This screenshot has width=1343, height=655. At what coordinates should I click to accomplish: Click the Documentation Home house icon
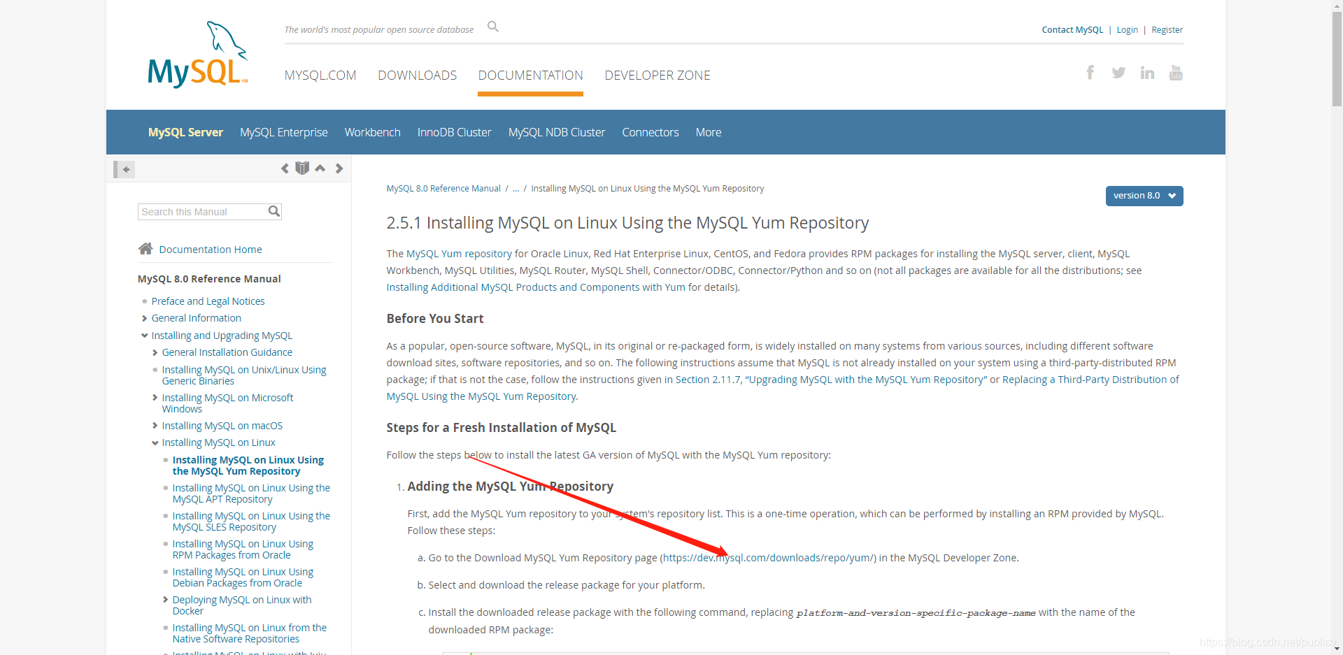pyautogui.click(x=145, y=249)
